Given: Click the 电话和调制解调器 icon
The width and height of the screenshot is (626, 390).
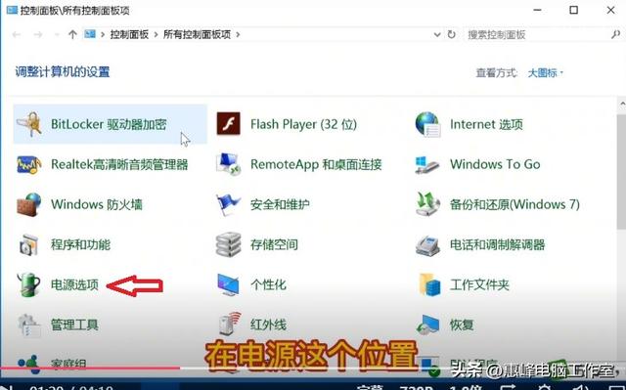Looking at the screenshot, I should 427,244.
